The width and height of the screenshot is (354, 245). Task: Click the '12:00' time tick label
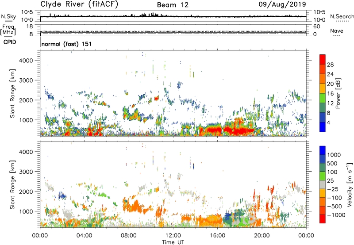coord(173,236)
